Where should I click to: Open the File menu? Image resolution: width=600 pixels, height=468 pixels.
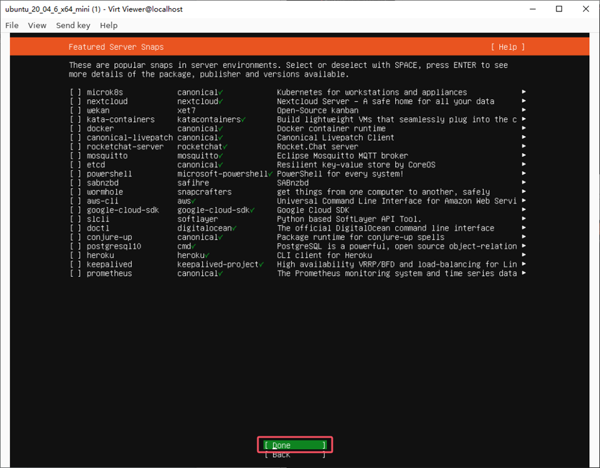(x=12, y=25)
